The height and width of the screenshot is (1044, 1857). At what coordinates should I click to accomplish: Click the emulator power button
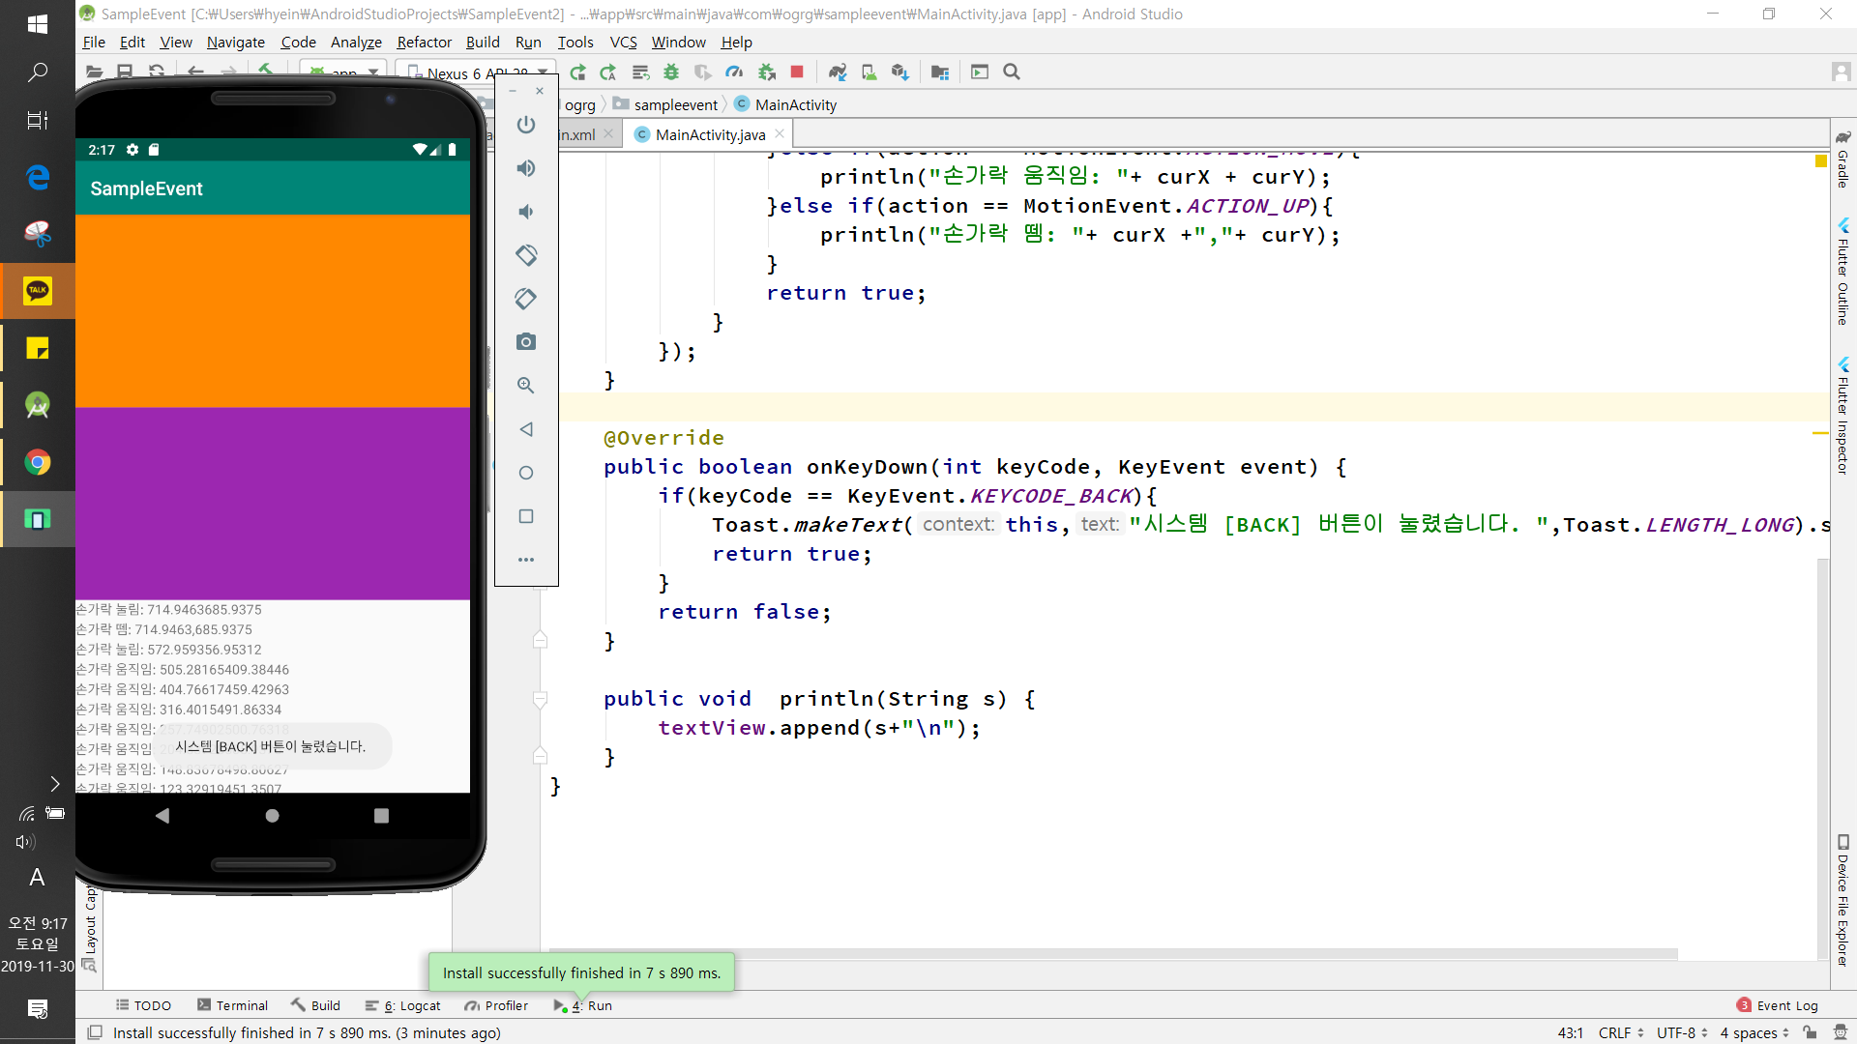click(x=526, y=125)
